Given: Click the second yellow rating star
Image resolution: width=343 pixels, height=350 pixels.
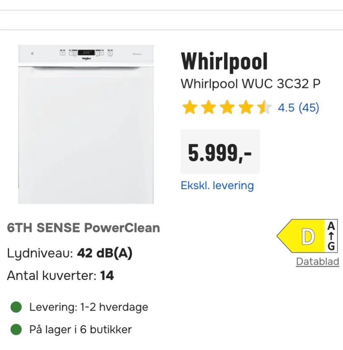Looking at the screenshot, I should (208, 108).
